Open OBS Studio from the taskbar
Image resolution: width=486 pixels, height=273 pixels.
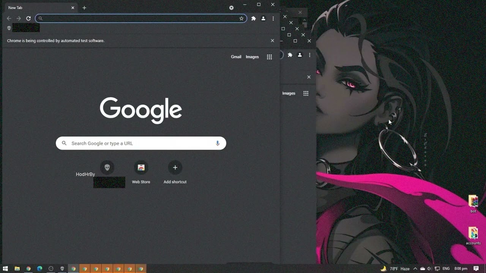tap(51, 269)
